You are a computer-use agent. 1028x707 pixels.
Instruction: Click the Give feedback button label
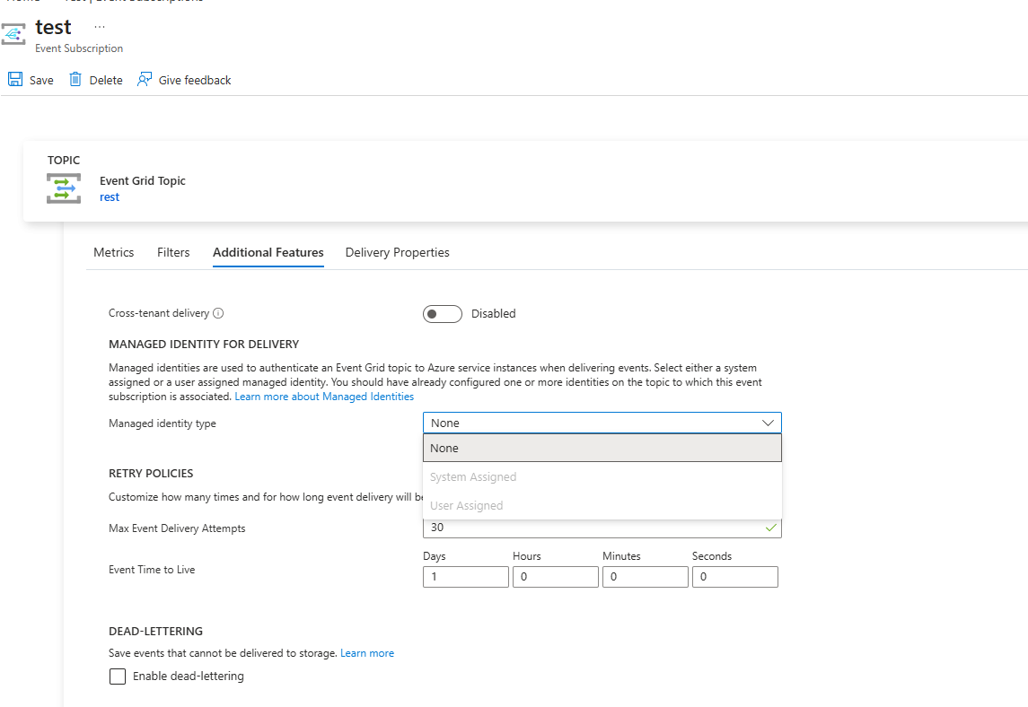tap(195, 80)
